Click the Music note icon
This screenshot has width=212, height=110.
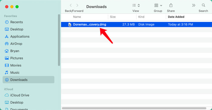(x=6, y=72)
